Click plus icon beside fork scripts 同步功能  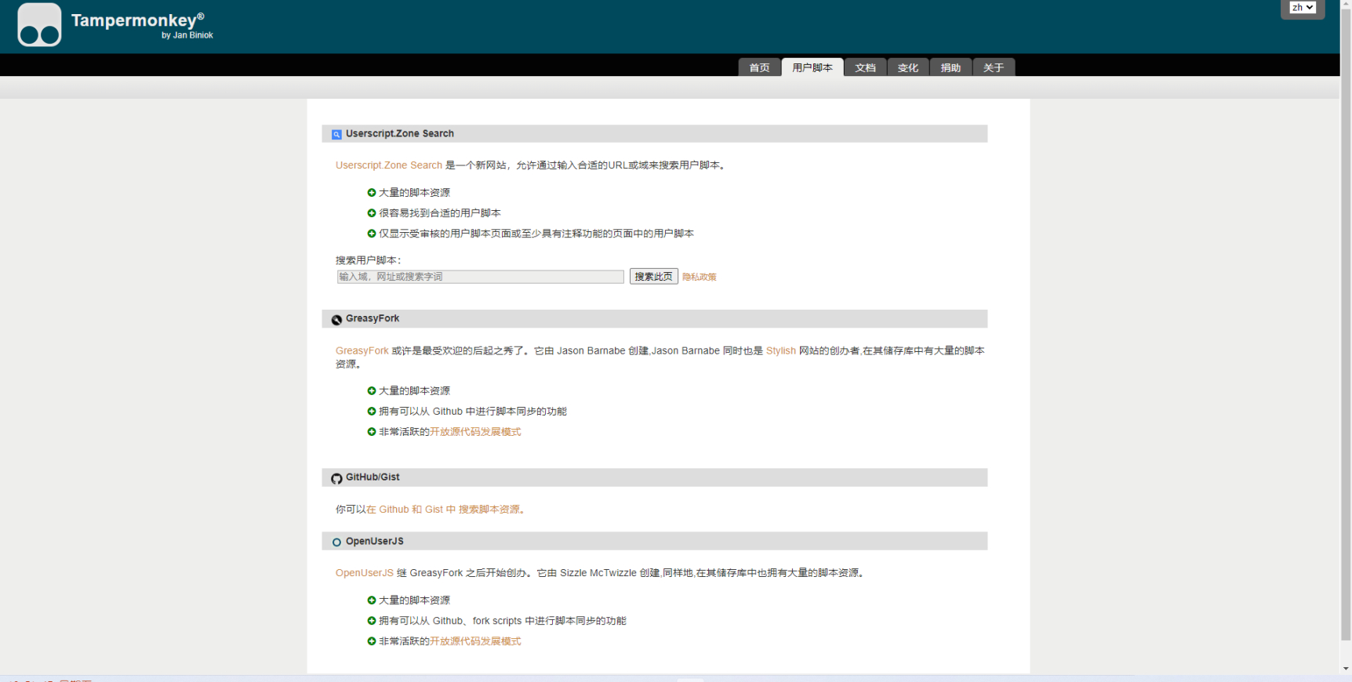[x=372, y=621]
